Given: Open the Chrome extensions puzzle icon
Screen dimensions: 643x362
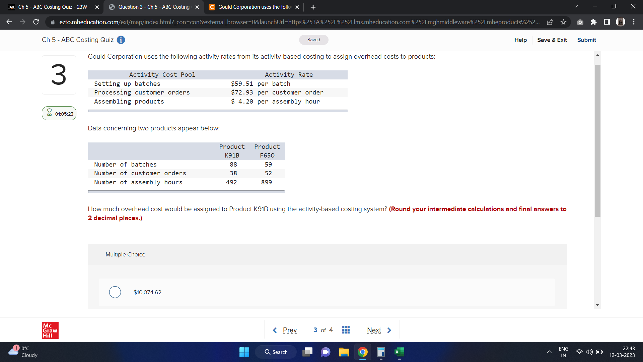Looking at the screenshot, I should coord(593,22).
